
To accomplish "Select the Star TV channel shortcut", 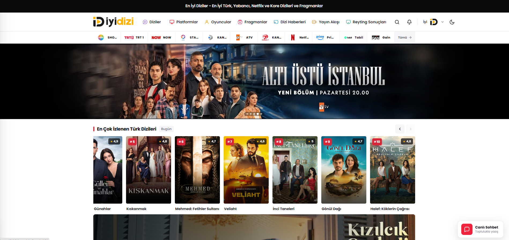I will [x=189, y=37].
